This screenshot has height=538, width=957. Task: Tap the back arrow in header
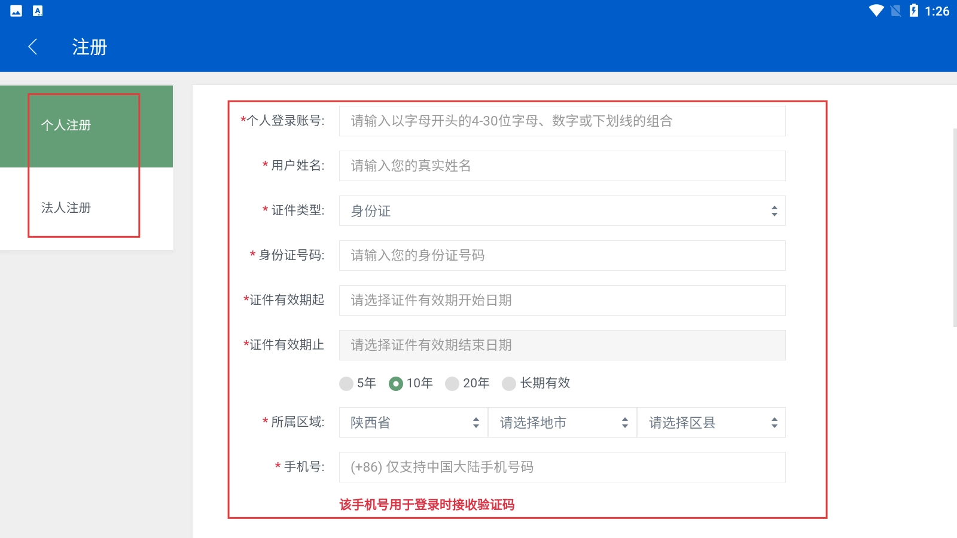(x=33, y=47)
